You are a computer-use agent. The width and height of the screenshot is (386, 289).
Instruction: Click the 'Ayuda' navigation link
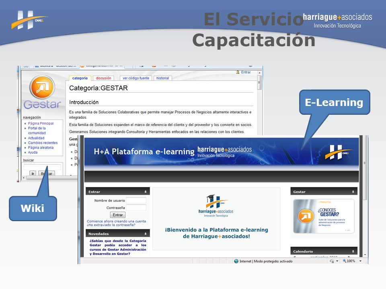tap(33, 153)
